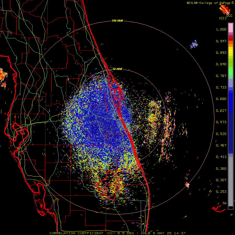This screenshot has width=235, height=235.
Task: Select the 0.680 scale value
Action: click(221, 99)
